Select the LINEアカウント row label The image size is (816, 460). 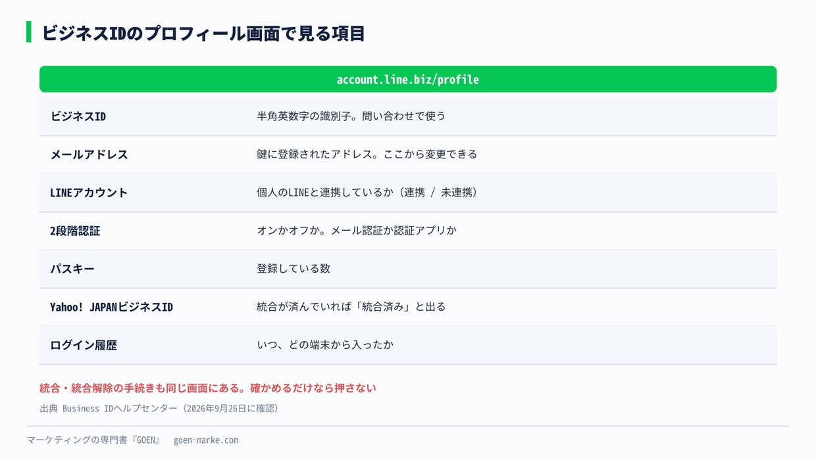[89, 193]
